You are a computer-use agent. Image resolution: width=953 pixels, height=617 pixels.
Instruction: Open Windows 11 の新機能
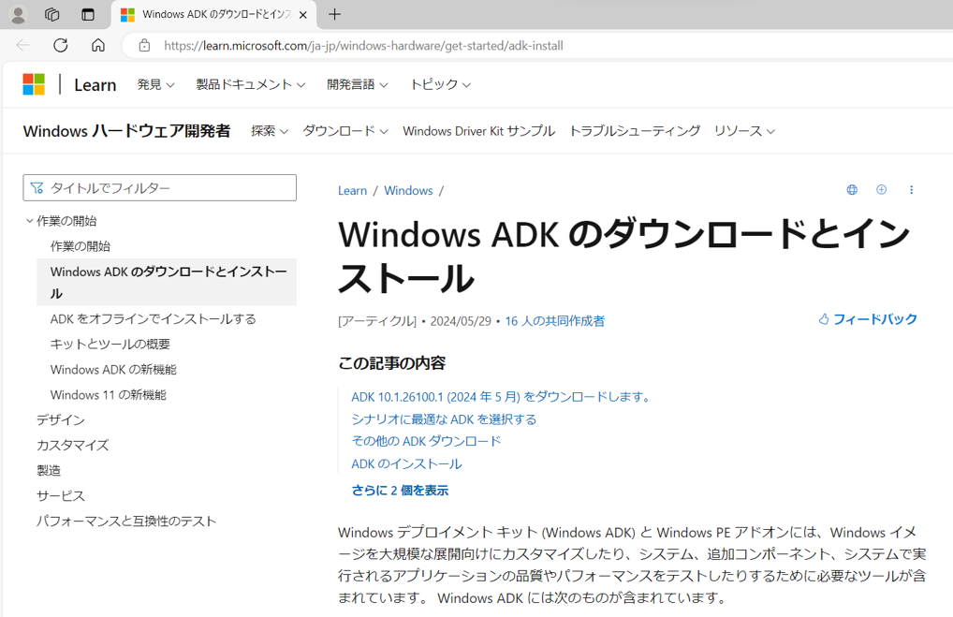(x=109, y=395)
